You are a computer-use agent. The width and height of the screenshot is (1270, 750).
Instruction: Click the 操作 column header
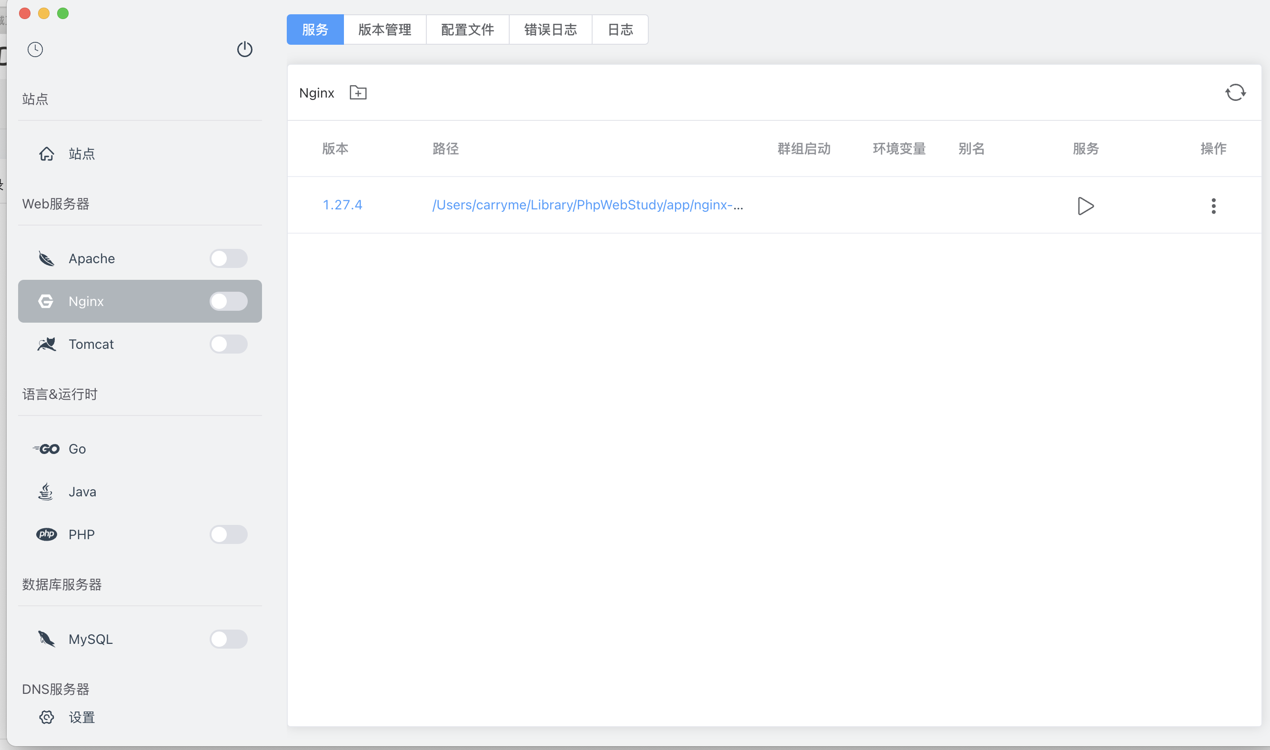point(1213,148)
